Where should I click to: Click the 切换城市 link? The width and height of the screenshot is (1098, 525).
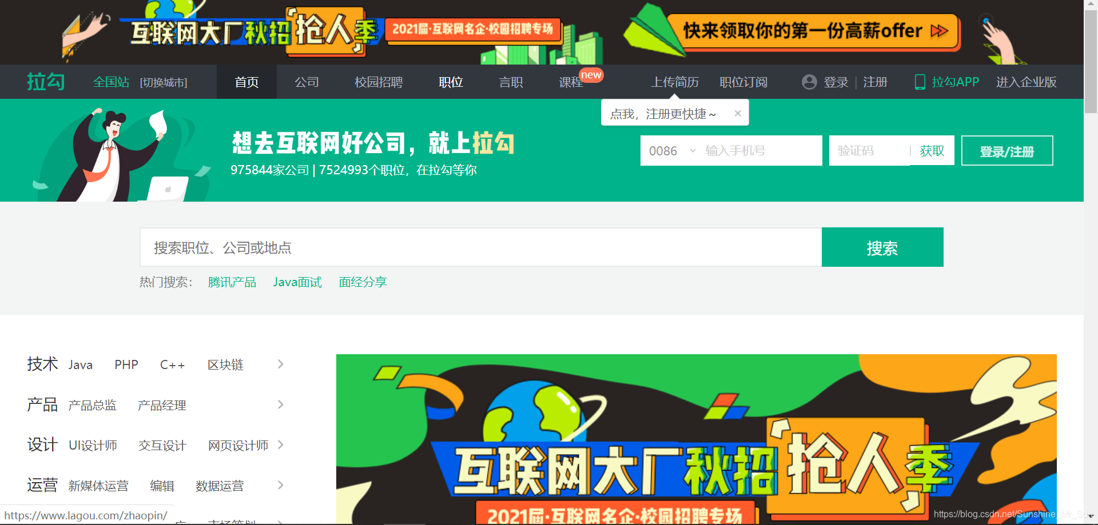pyautogui.click(x=163, y=82)
